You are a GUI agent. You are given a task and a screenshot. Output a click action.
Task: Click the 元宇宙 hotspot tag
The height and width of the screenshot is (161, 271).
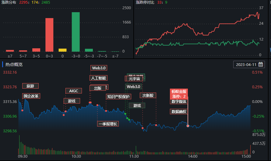coord(134,79)
